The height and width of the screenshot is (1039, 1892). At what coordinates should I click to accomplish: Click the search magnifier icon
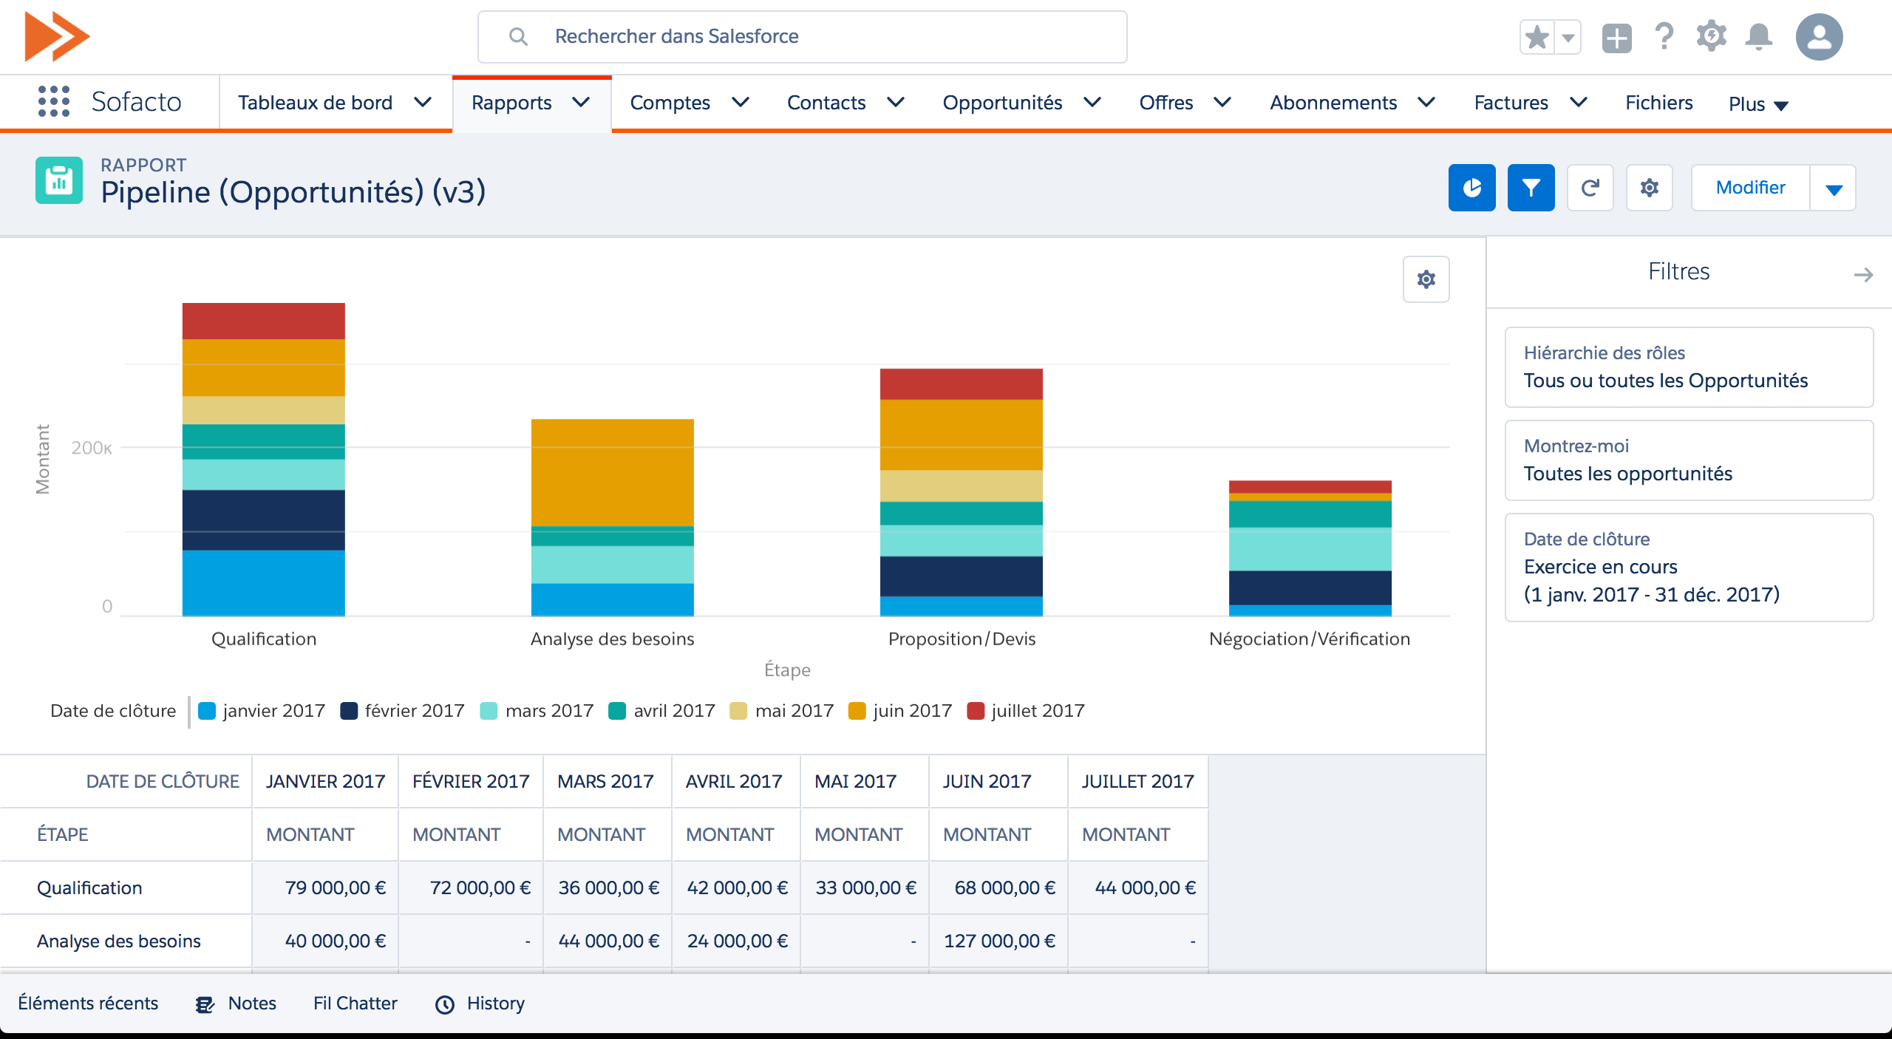click(x=518, y=36)
